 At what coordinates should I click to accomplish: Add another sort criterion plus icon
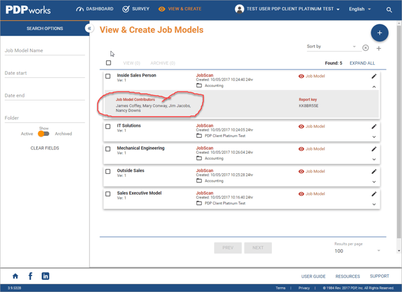pyautogui.click(x=379, y=48)
